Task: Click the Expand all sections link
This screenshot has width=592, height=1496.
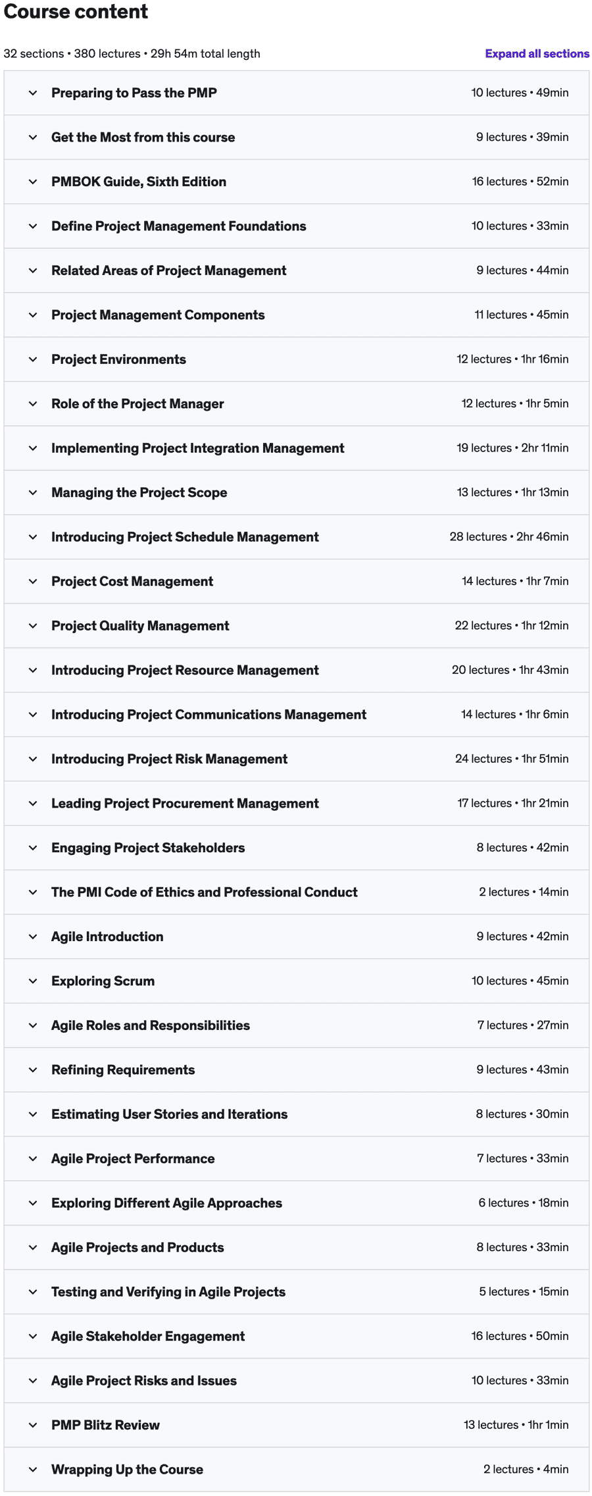Action: point(537,54)
